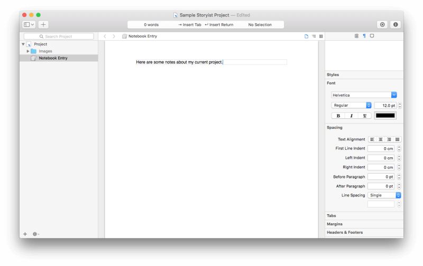The width and height of the screenshot is (423, 266).
Task: Select the paragraph format inspector tab
Action: coord(364,36)
